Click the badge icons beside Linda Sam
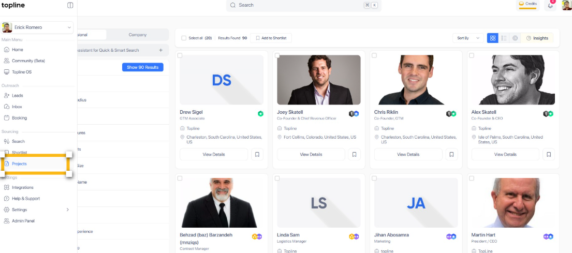Image resolution: width=572 pixels, height=253 pixels. 354,236
